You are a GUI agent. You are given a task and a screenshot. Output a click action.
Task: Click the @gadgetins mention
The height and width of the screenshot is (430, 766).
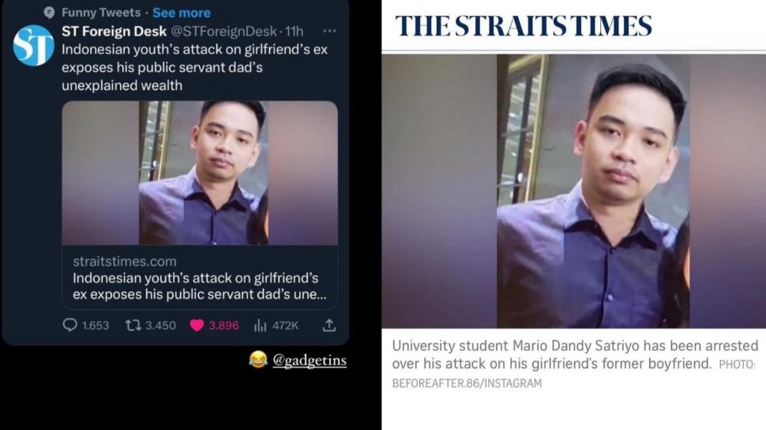[x=310, y=361]
